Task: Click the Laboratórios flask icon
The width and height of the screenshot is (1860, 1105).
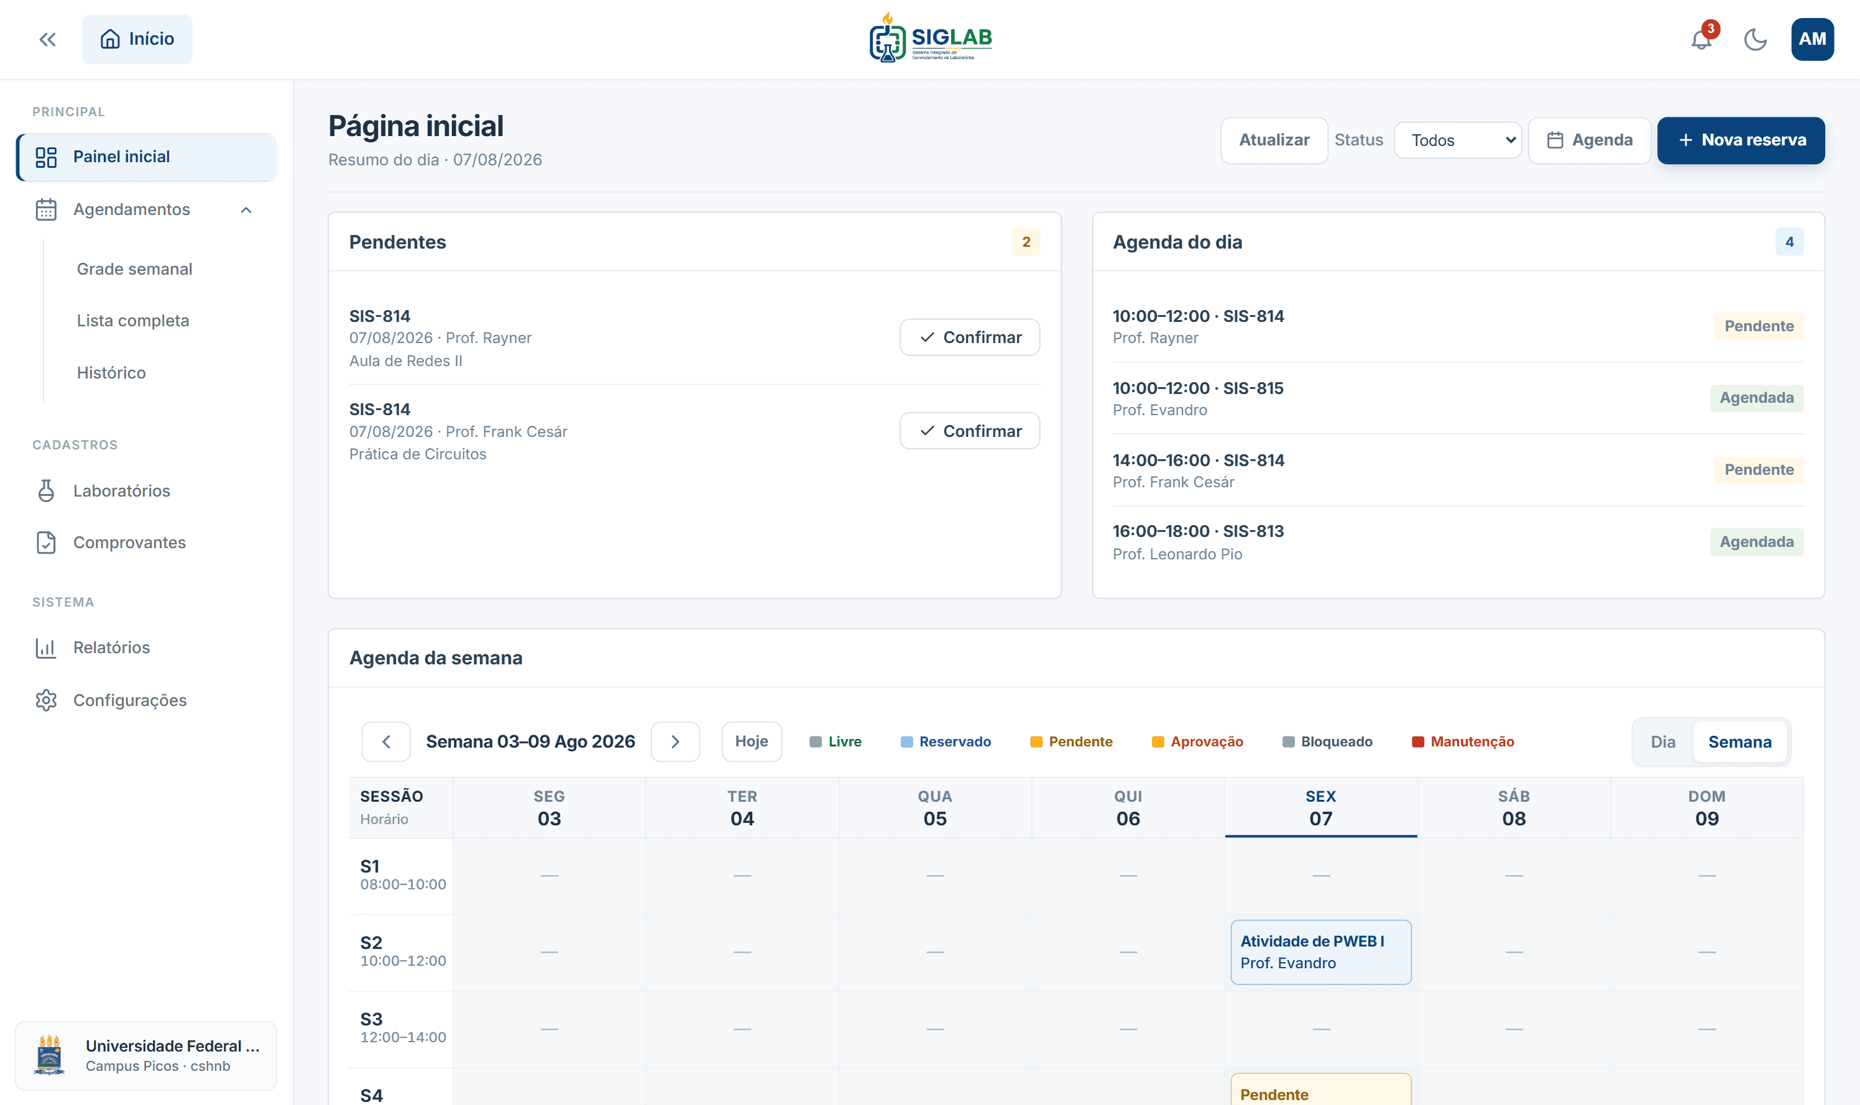Action: coord(46,491)
